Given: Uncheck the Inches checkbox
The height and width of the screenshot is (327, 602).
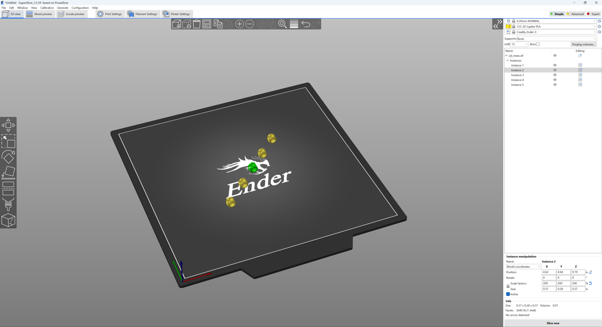Looking at the screenshot, I should pyautogui.click(x=508, y=294).
